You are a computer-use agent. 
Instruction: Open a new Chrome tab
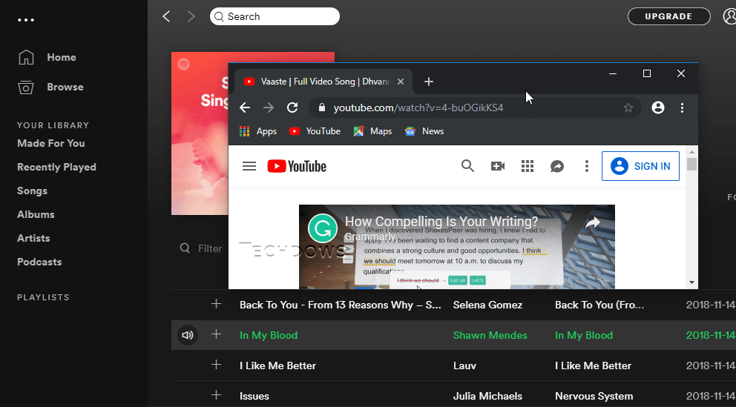pyautogui.click(x=428, y=82)
